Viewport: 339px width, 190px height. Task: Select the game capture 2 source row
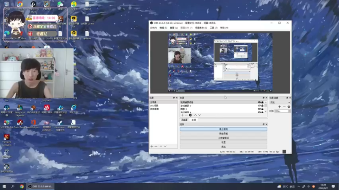[x=218, y=106]
